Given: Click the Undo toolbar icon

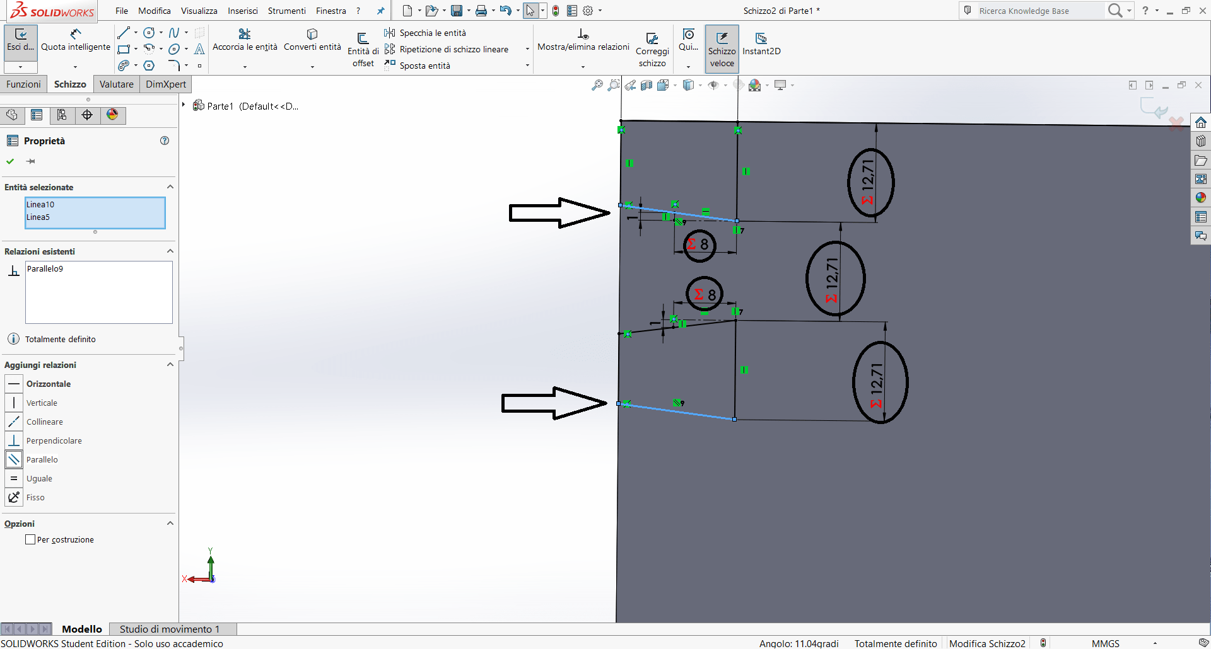Looking at the screenshot, I should [x=505, y=11].
